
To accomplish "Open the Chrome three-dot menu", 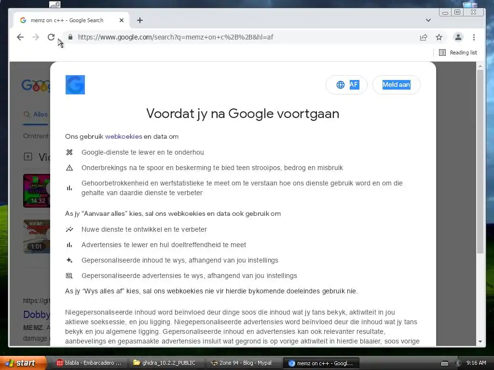I will pos(474,38).
